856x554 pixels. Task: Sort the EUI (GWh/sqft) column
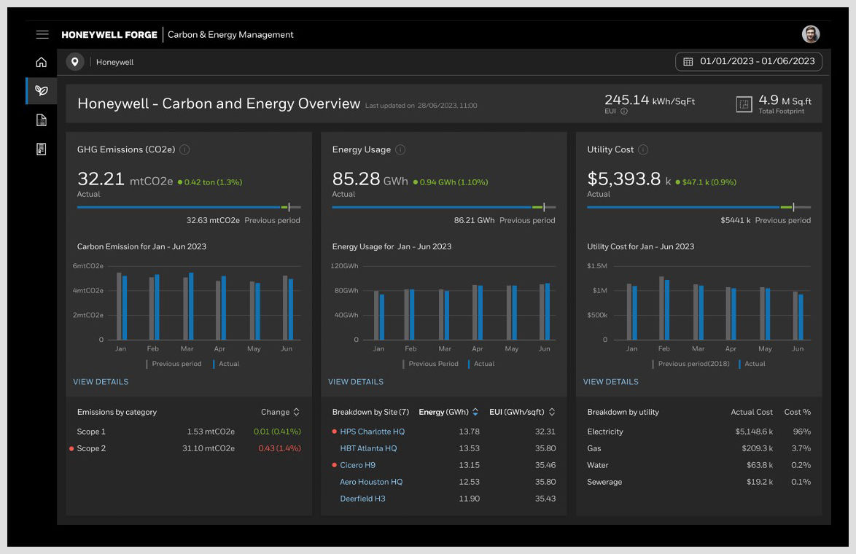pyautogui.click(x=553, y=412)
